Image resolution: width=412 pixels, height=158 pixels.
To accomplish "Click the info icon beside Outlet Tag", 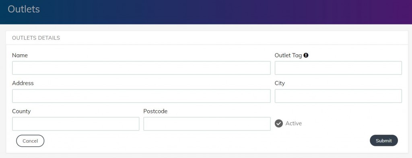I will [x=306, y=55].
